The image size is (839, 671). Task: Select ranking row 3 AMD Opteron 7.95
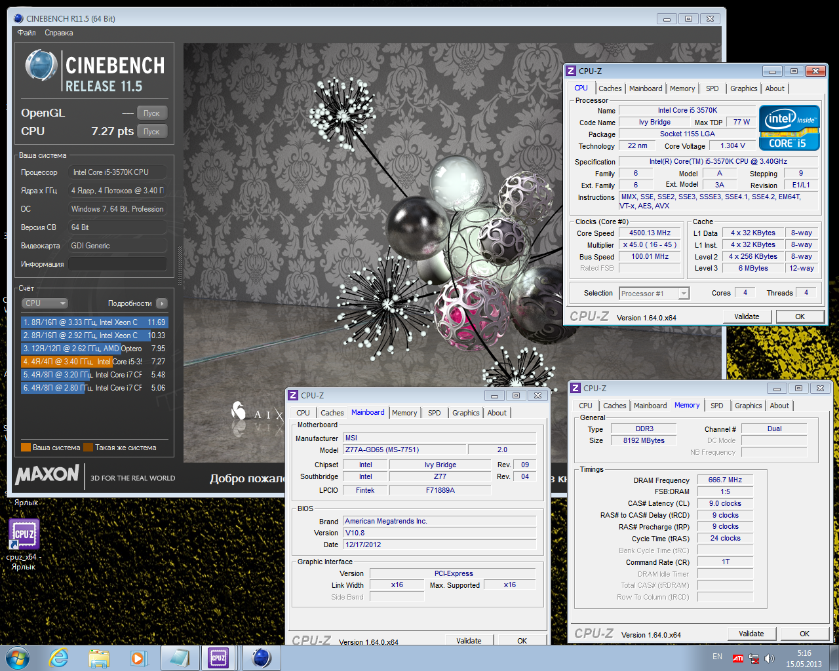pos(94,349)
